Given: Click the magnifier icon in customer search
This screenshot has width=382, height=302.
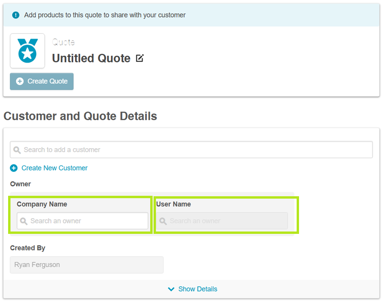Looking at the screenshot, I should point(17,150).
